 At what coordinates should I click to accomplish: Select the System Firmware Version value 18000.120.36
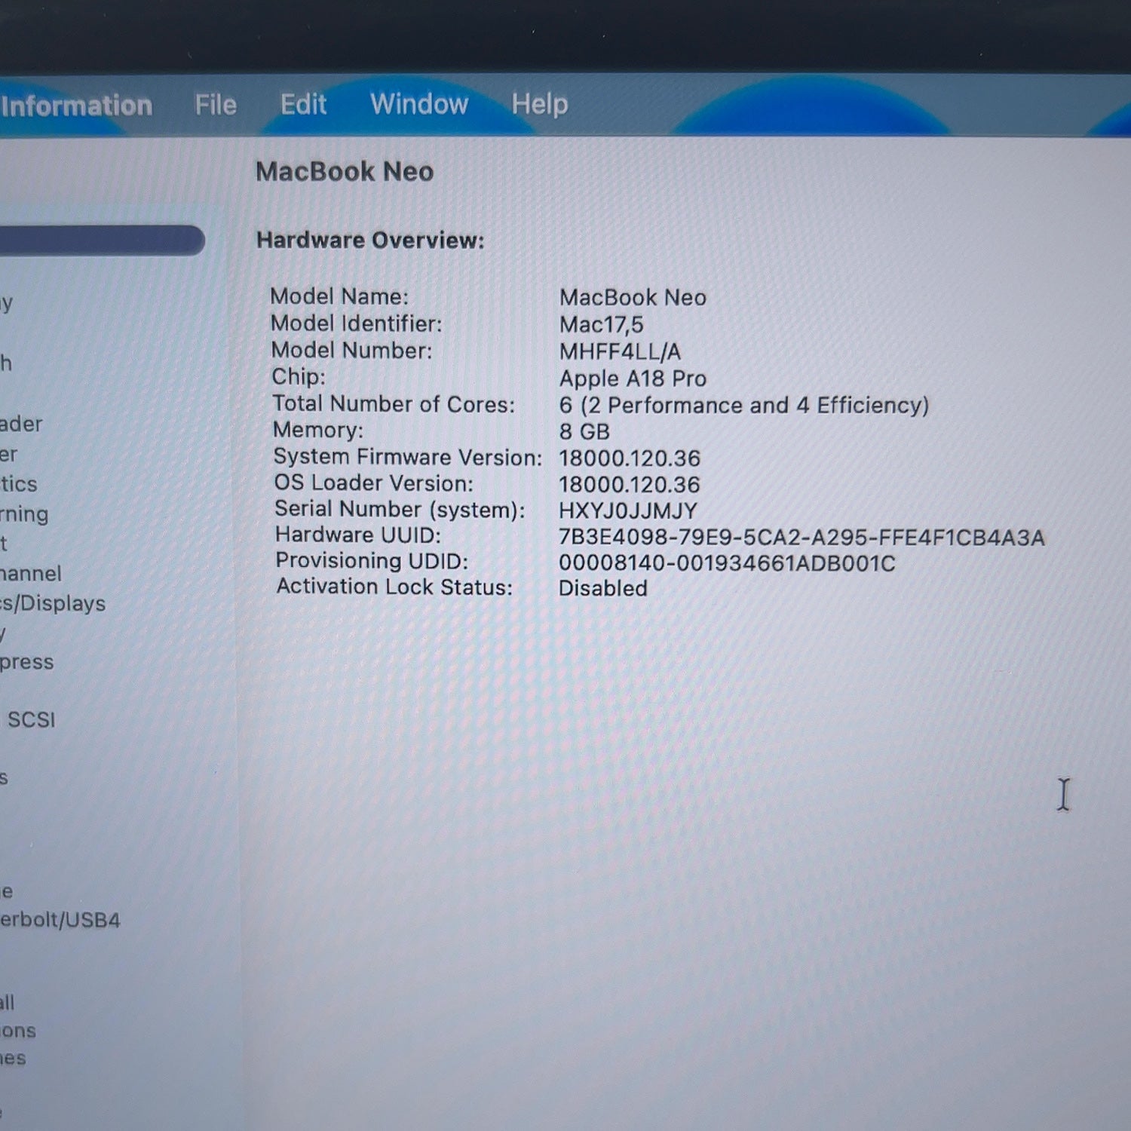tap(630, 458)
